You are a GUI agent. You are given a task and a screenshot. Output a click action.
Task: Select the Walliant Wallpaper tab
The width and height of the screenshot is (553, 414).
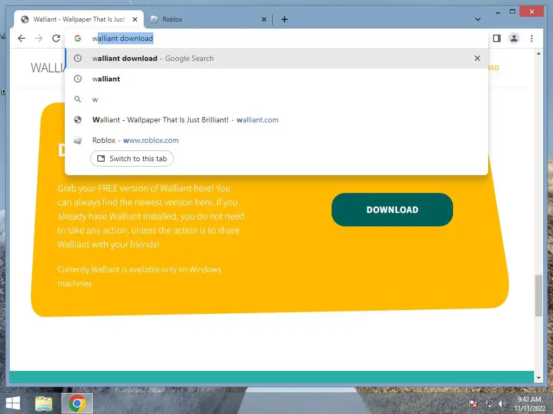(79, 19)
